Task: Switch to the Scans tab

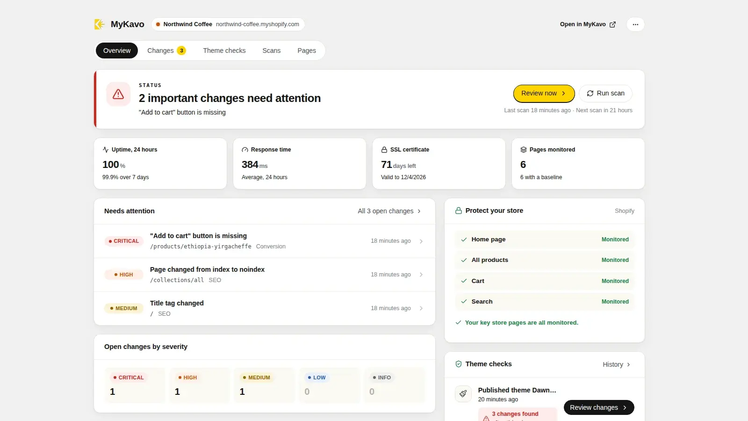Action: [272, 51]
